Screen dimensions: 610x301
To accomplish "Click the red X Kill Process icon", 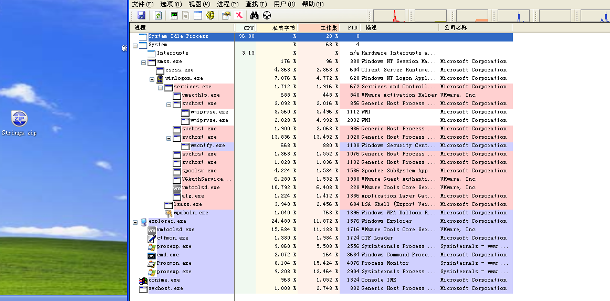I will point(239,15).
